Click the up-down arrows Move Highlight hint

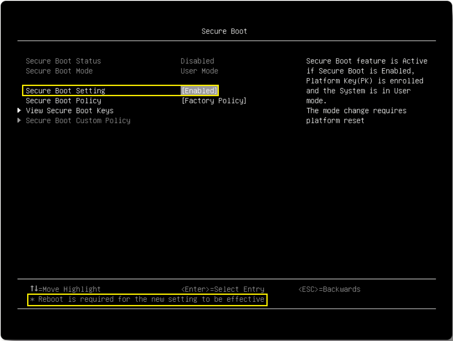click(x=66, y=289)
